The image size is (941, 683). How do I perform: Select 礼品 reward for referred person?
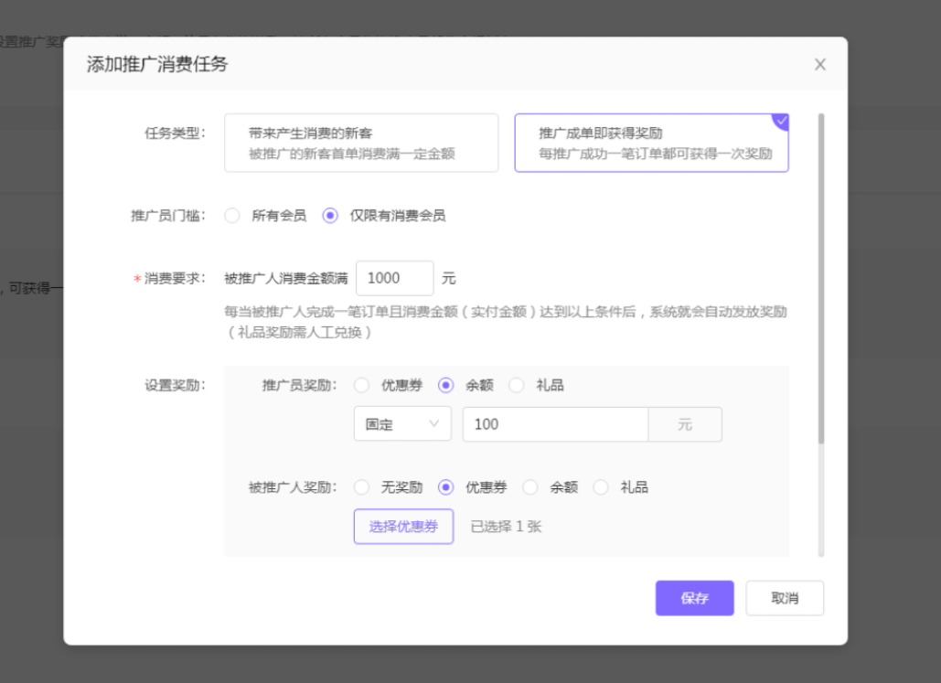(x=600, y=487)
